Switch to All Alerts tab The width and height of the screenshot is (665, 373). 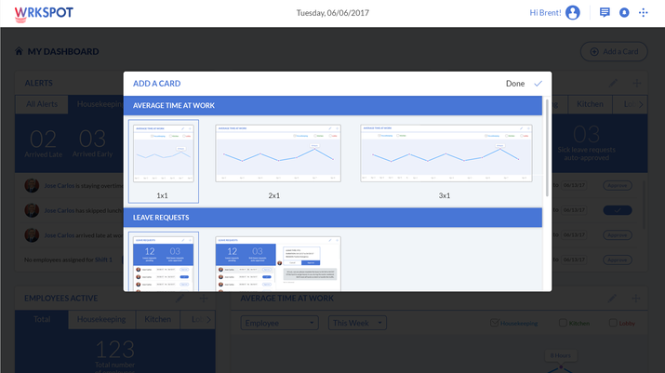42,104
